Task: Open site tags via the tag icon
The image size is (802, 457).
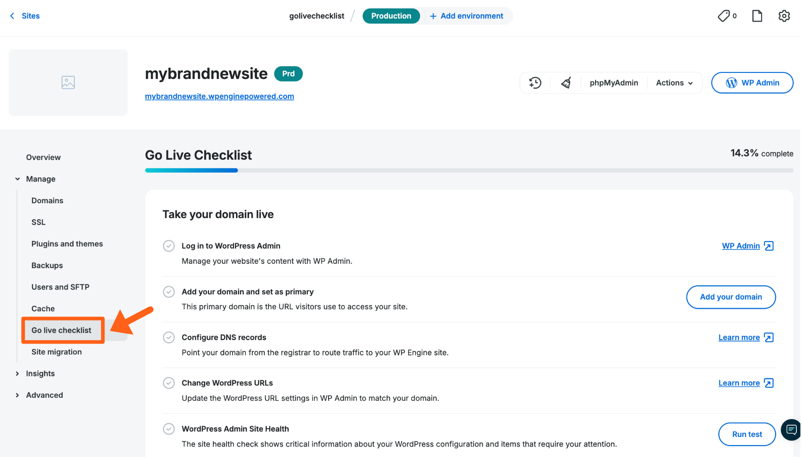Action: (x=724, y=16)
